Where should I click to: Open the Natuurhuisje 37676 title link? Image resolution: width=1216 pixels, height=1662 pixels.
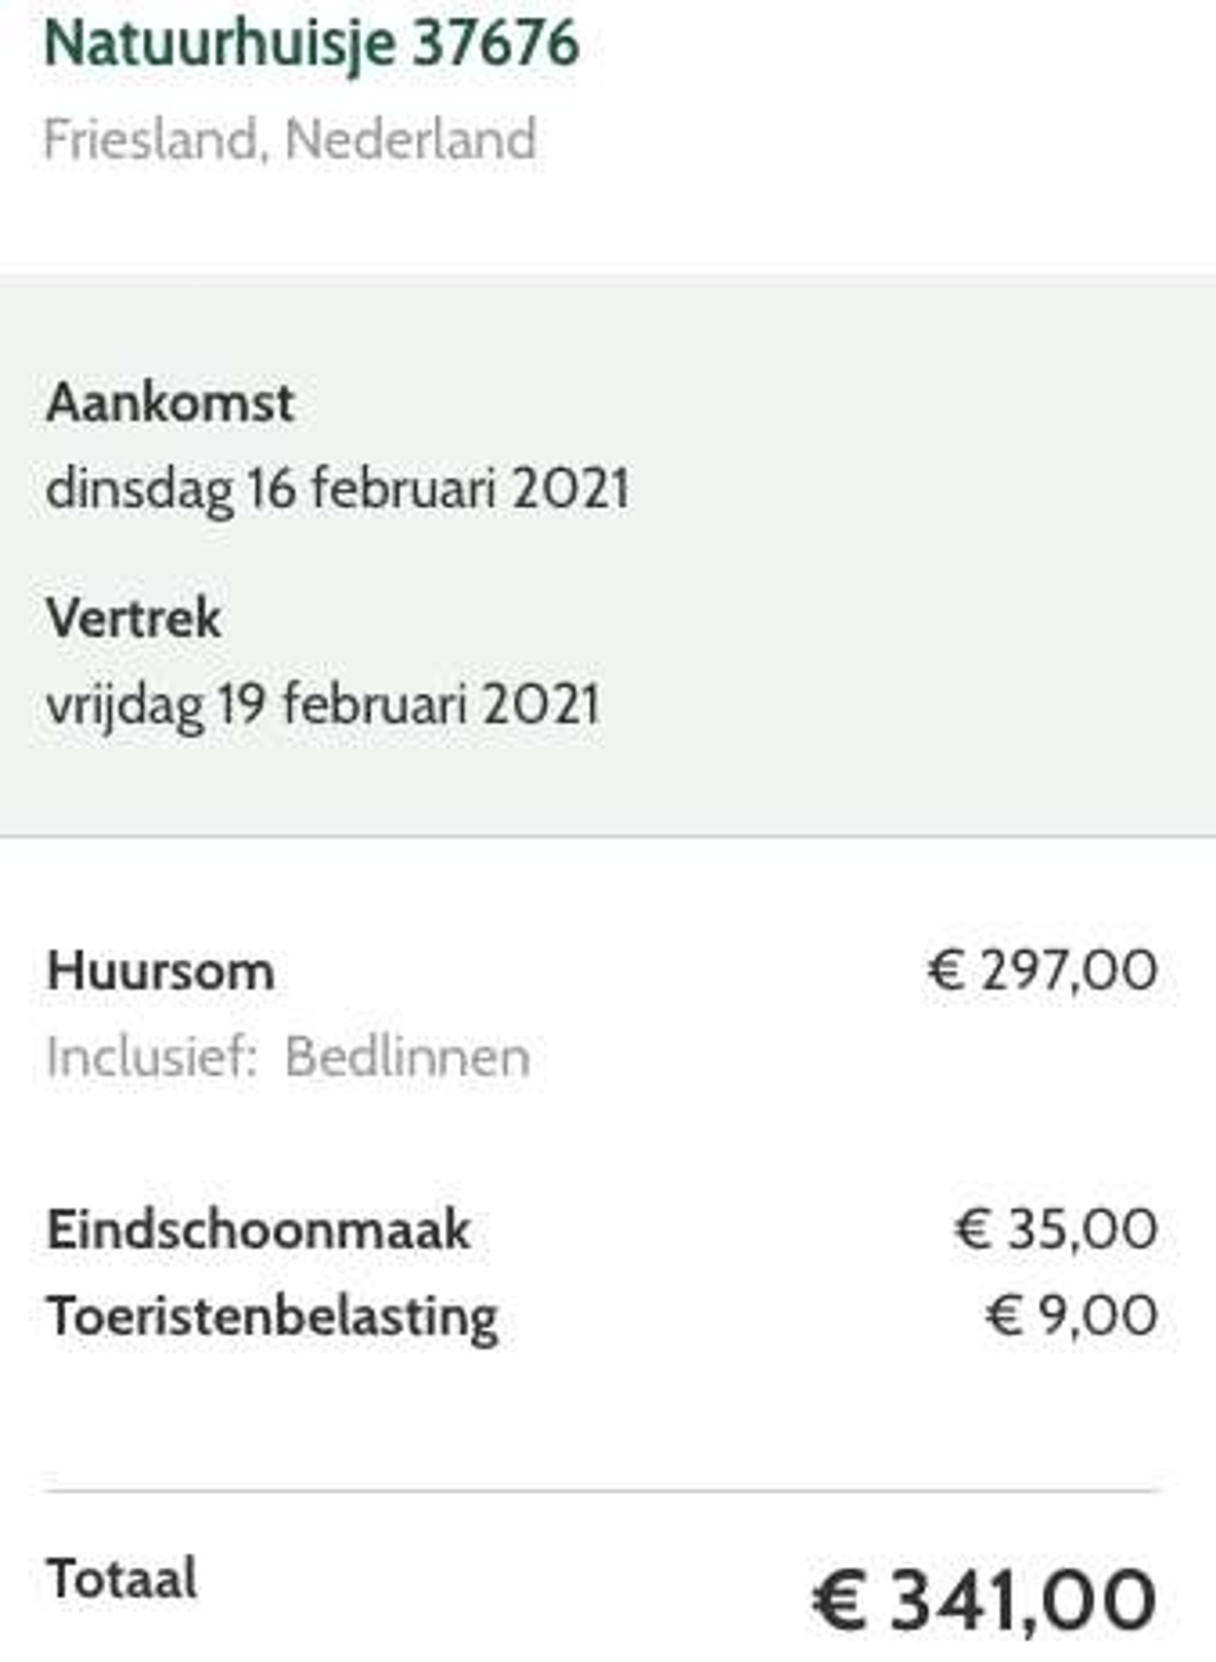coord(312,44)
